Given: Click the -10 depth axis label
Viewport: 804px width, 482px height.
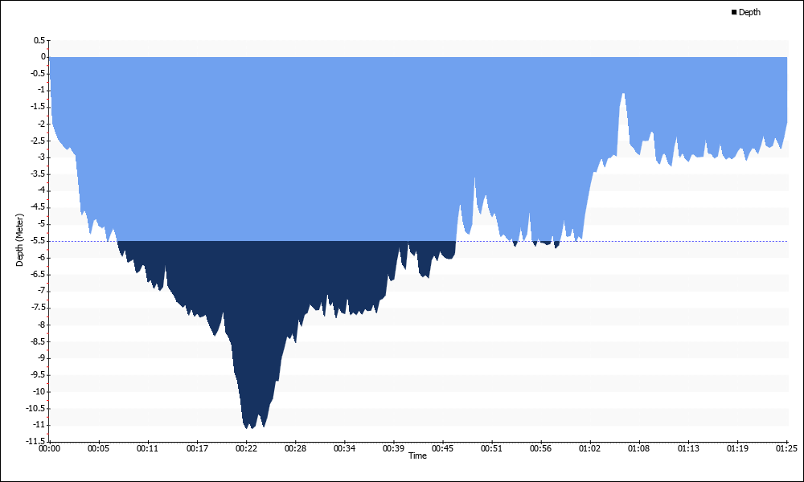Looking at the screenshot, I should coord(39,391).
